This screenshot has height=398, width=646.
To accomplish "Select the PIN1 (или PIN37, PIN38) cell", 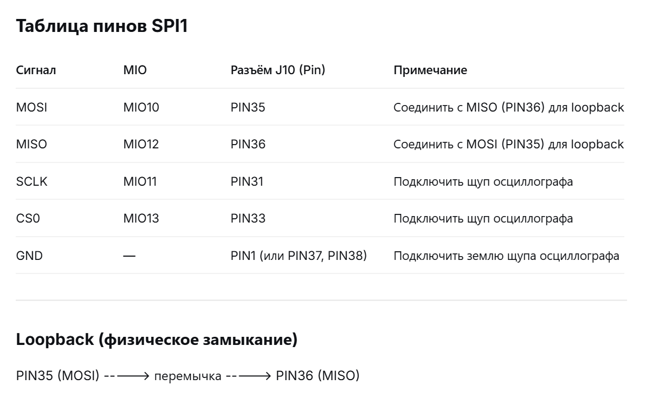I will [x=299, y=256].
